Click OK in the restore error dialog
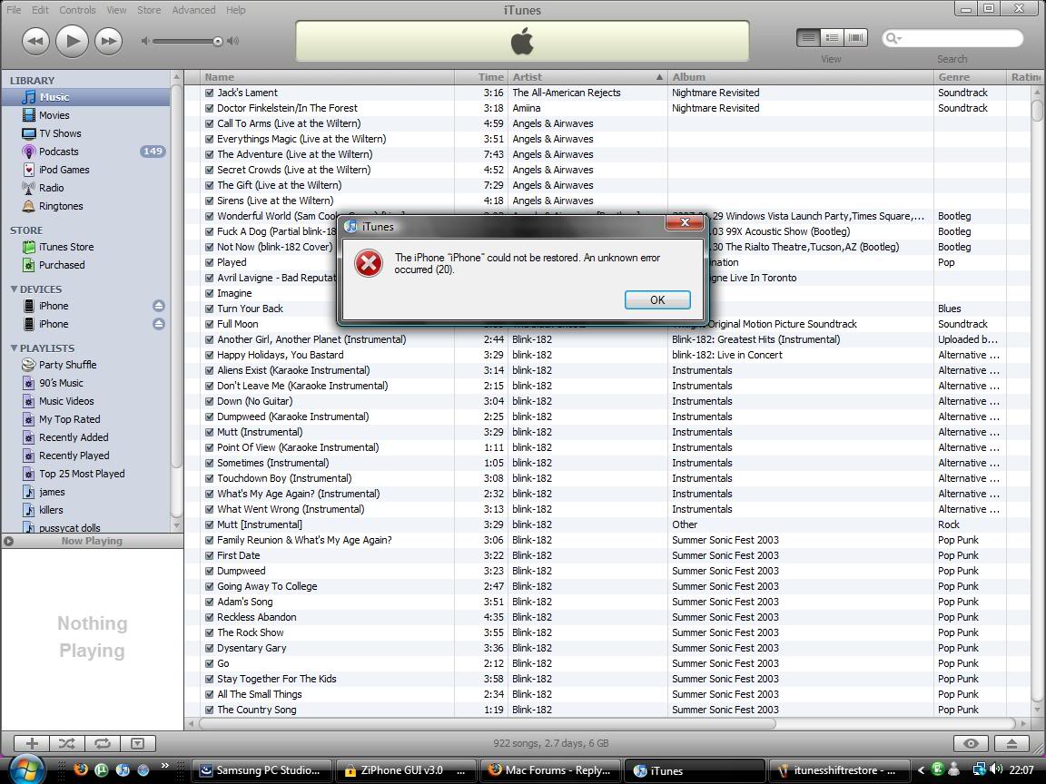This screenshot has width=1046, height=784. pyautogui.click(x=657, y=300)
